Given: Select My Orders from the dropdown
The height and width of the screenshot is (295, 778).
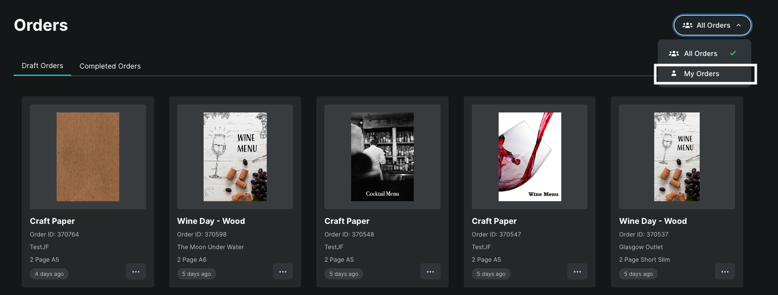Looking at the screenshot, I should click(701, 74).
